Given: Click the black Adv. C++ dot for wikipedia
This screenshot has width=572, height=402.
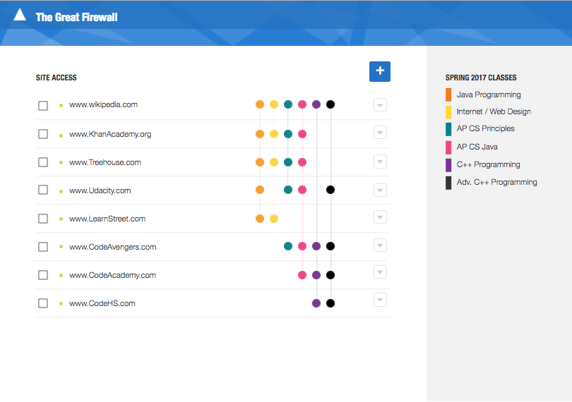Looking at the screenshot, I should click(330, 104).
